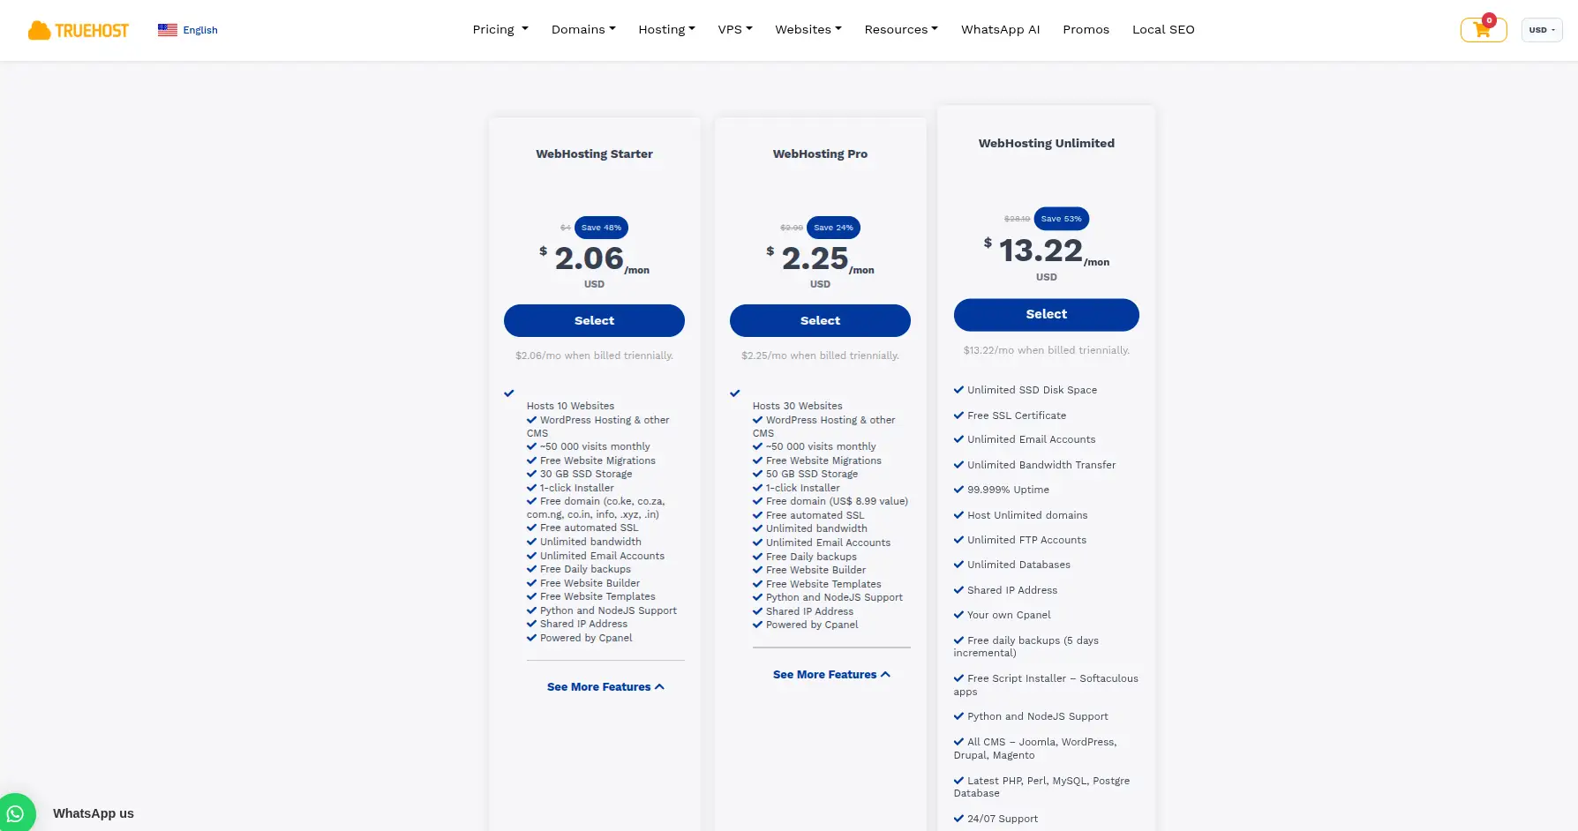Select the WebHosting Starter plan
Viewport: 1578px width, 831px height.
594,320
